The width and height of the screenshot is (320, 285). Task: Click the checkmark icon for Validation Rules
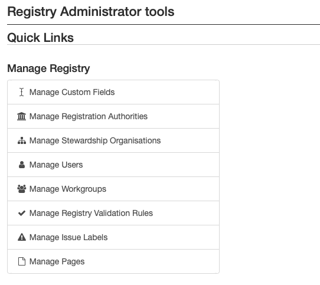pyautogui.click(x=22, y=213)
